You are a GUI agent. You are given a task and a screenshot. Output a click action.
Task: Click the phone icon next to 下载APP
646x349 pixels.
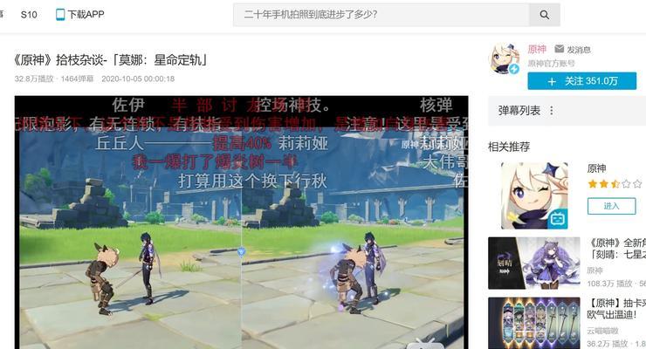pyautogui.click(x=60, y=15)
